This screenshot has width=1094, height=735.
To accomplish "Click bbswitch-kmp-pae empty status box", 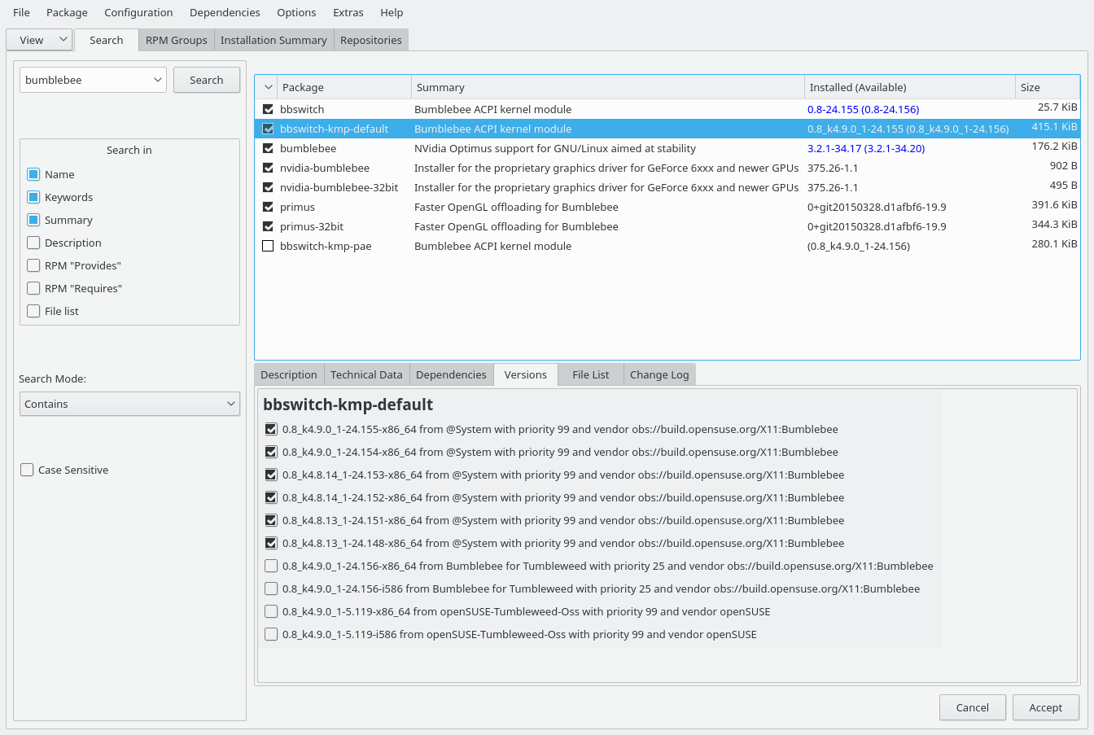I will pyautogui.click(x=268, y=246).
